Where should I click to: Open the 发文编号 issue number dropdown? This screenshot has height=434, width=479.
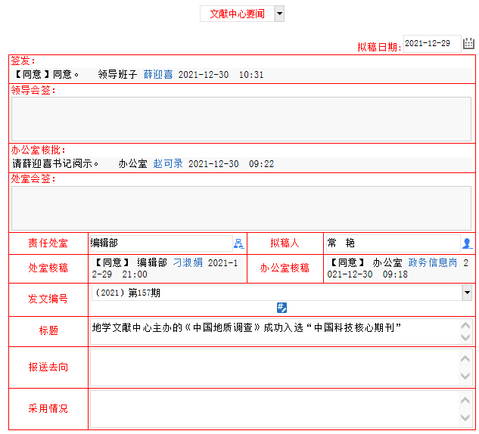[x=467, y=293]
